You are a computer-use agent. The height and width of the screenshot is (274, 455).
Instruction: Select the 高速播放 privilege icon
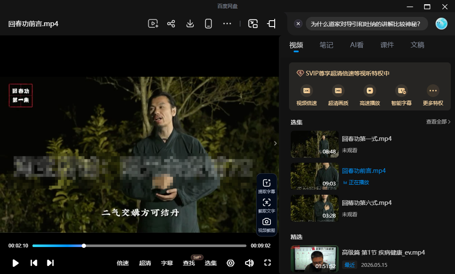[x=370, y=91]
